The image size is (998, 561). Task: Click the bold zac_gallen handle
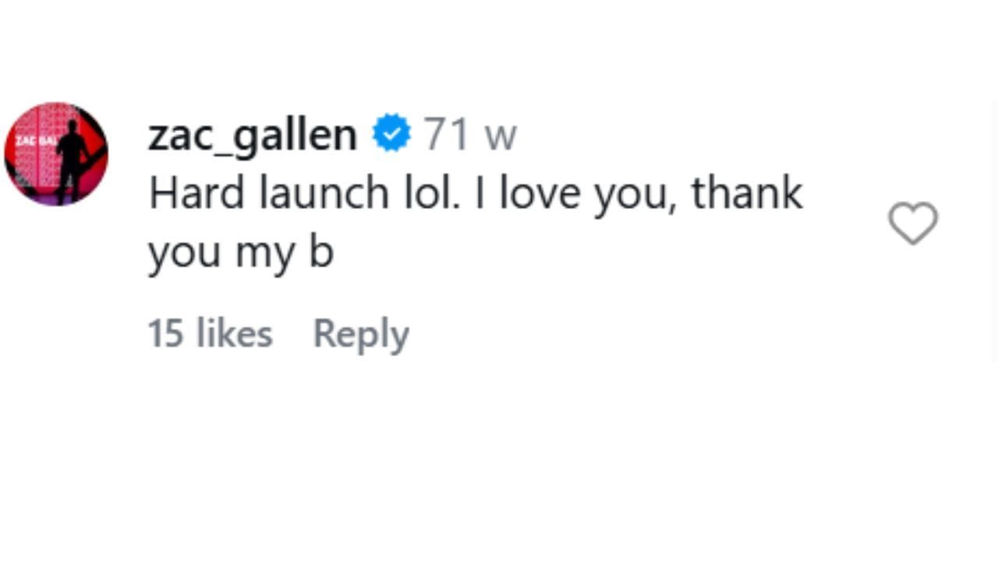point(253,135)
